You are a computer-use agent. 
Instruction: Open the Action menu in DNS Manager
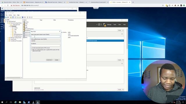click(x=10, y=15)
